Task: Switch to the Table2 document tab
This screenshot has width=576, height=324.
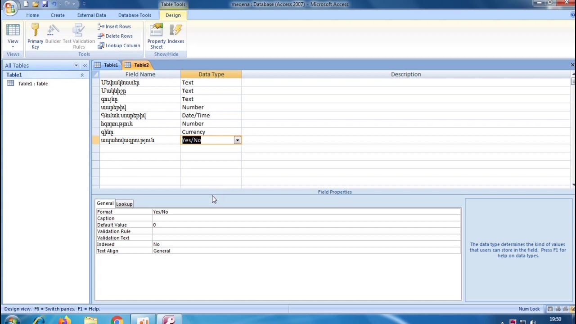Action: click(x=137, y=65)
